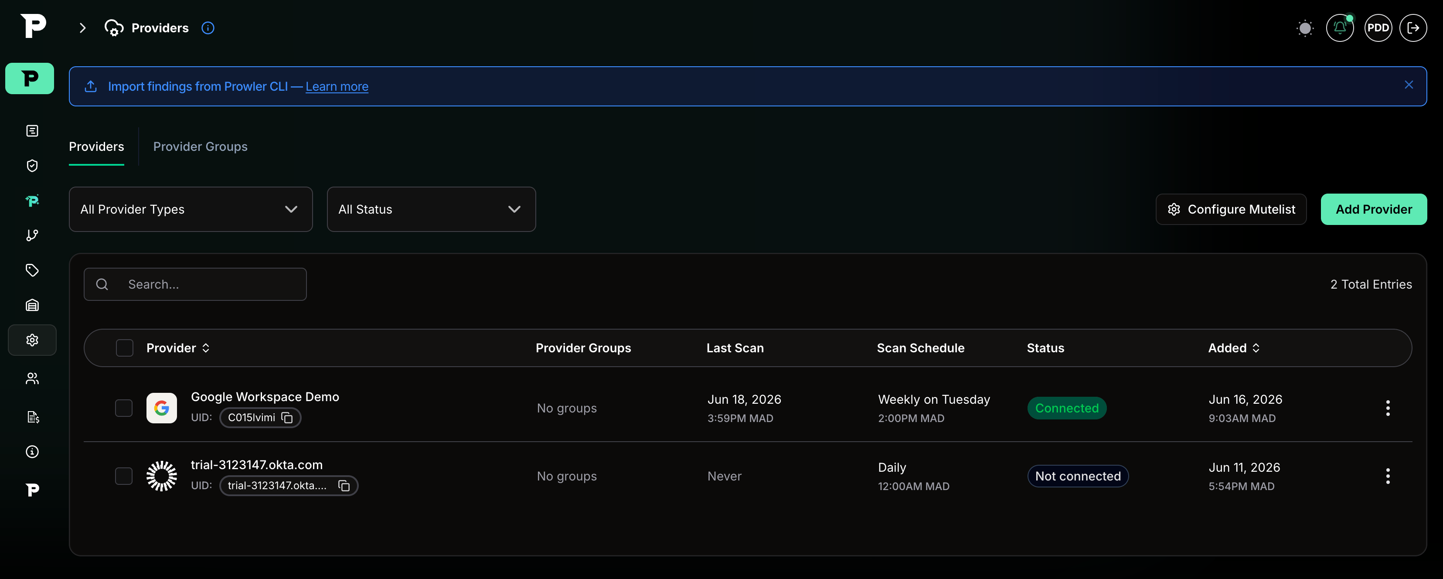
Task: Click the Jun 18, 2026 last scan date
Action: 744,399
